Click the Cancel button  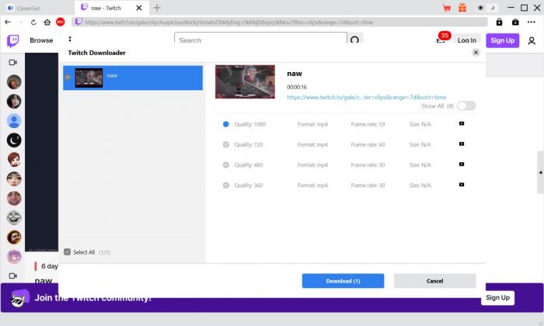pyautogui.click(x=434, y=281)
